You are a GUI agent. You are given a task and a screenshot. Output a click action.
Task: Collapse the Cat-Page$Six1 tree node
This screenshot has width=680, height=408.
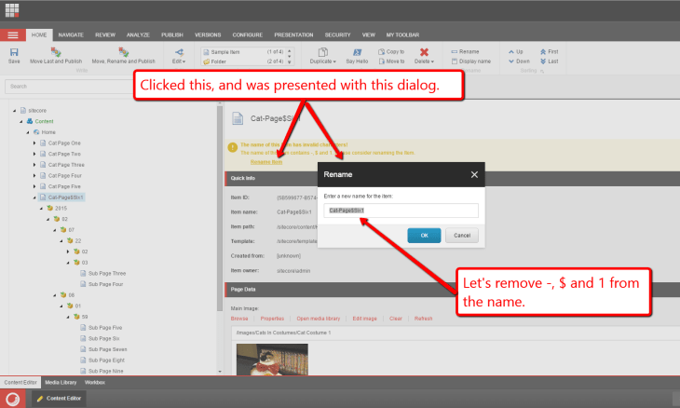[34, 197]
